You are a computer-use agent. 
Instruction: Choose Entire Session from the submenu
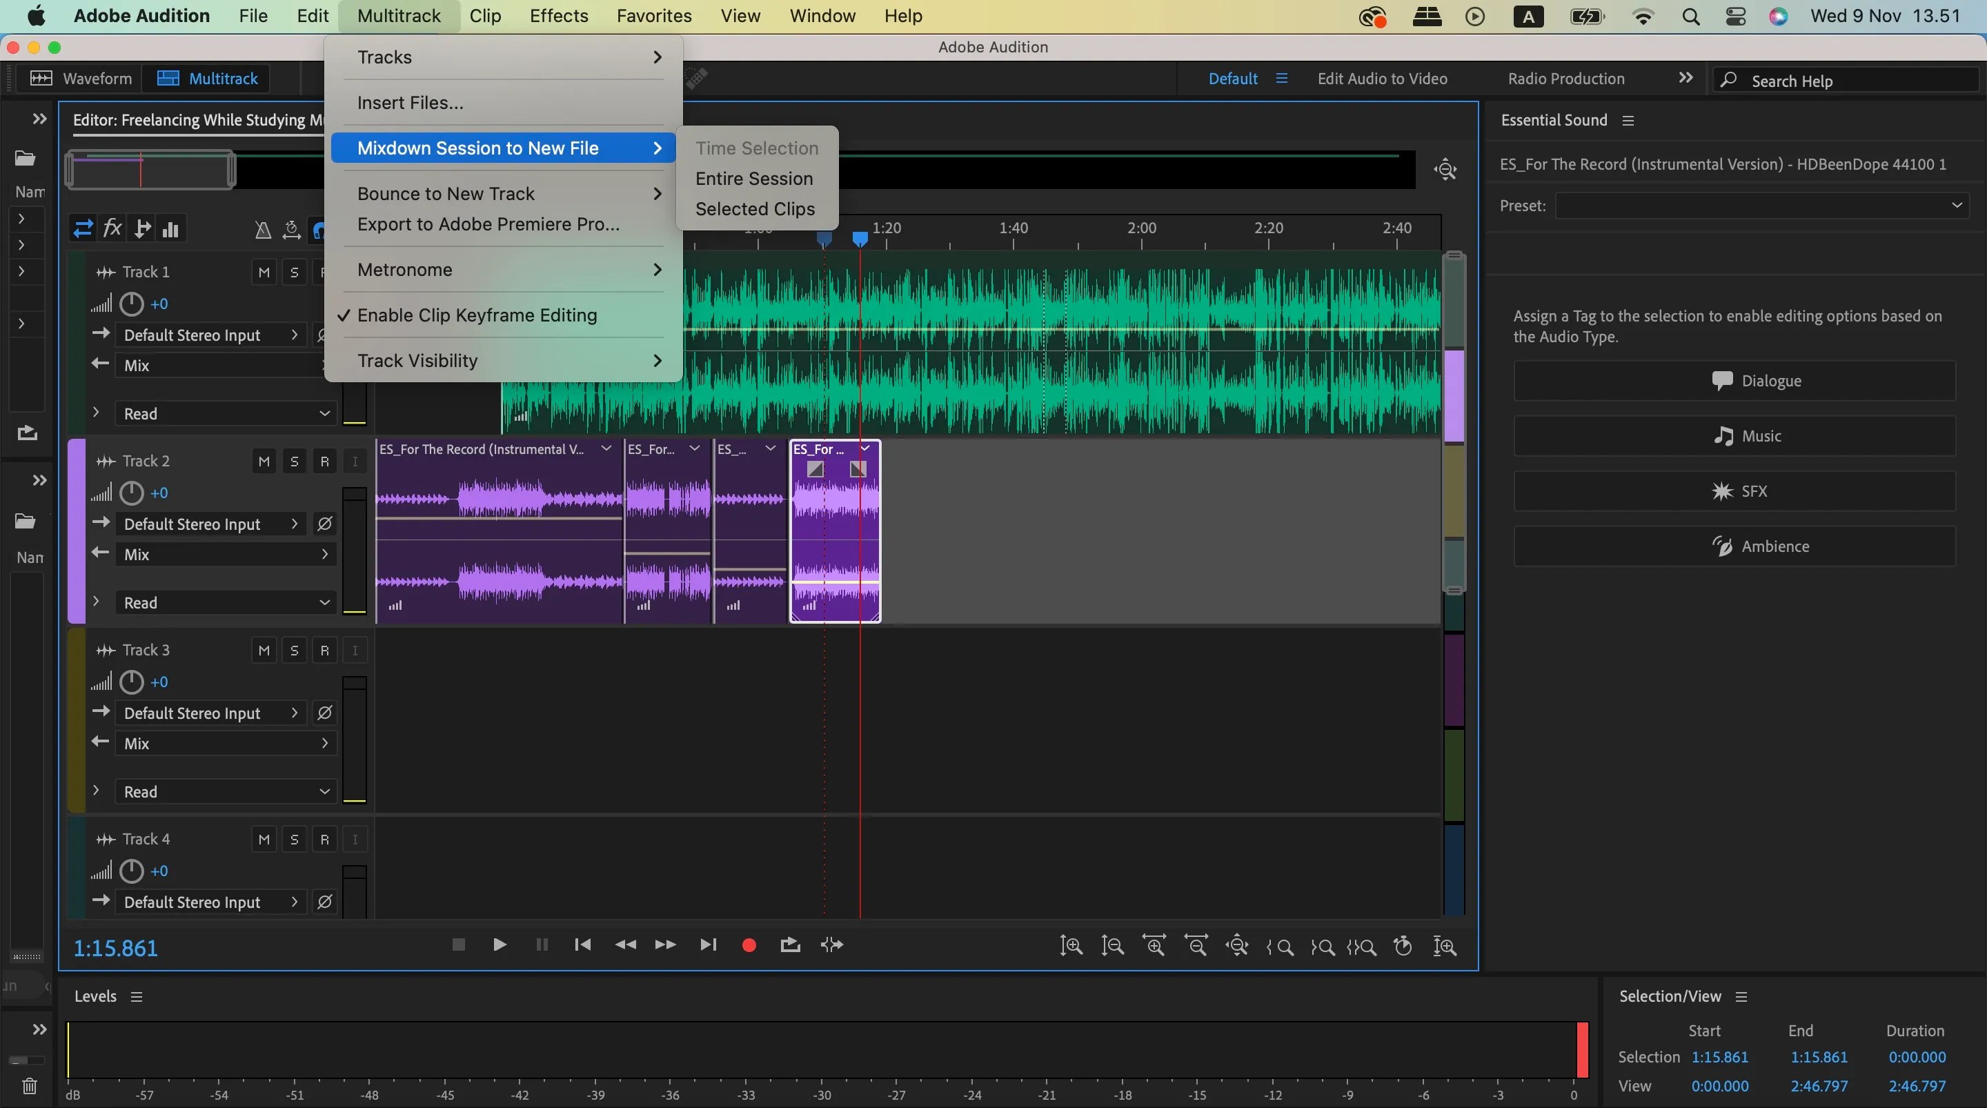754,178
